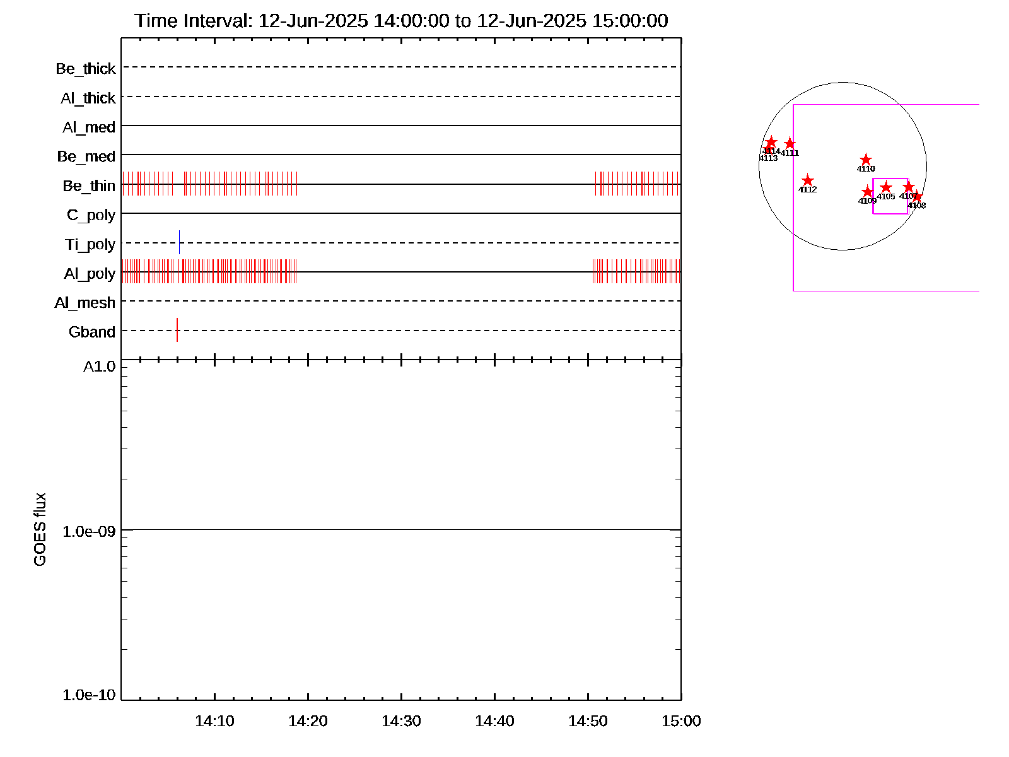Click the Be_thick filter label
Image resolution: width=1009 pixels, height=757 pixels.
86,69
